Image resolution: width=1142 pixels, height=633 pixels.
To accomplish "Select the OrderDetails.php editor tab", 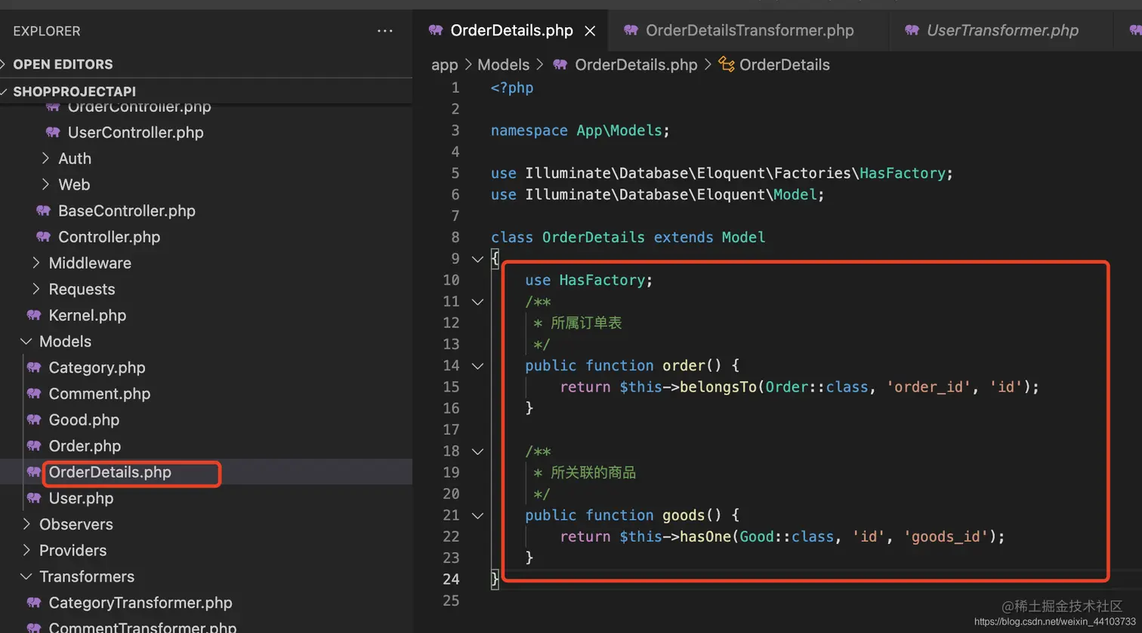I will [511, 31].
